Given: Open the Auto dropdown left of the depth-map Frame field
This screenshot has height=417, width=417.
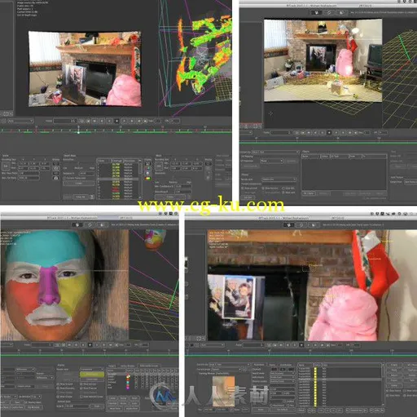Looking at the screenshot, I should [20, 121].
